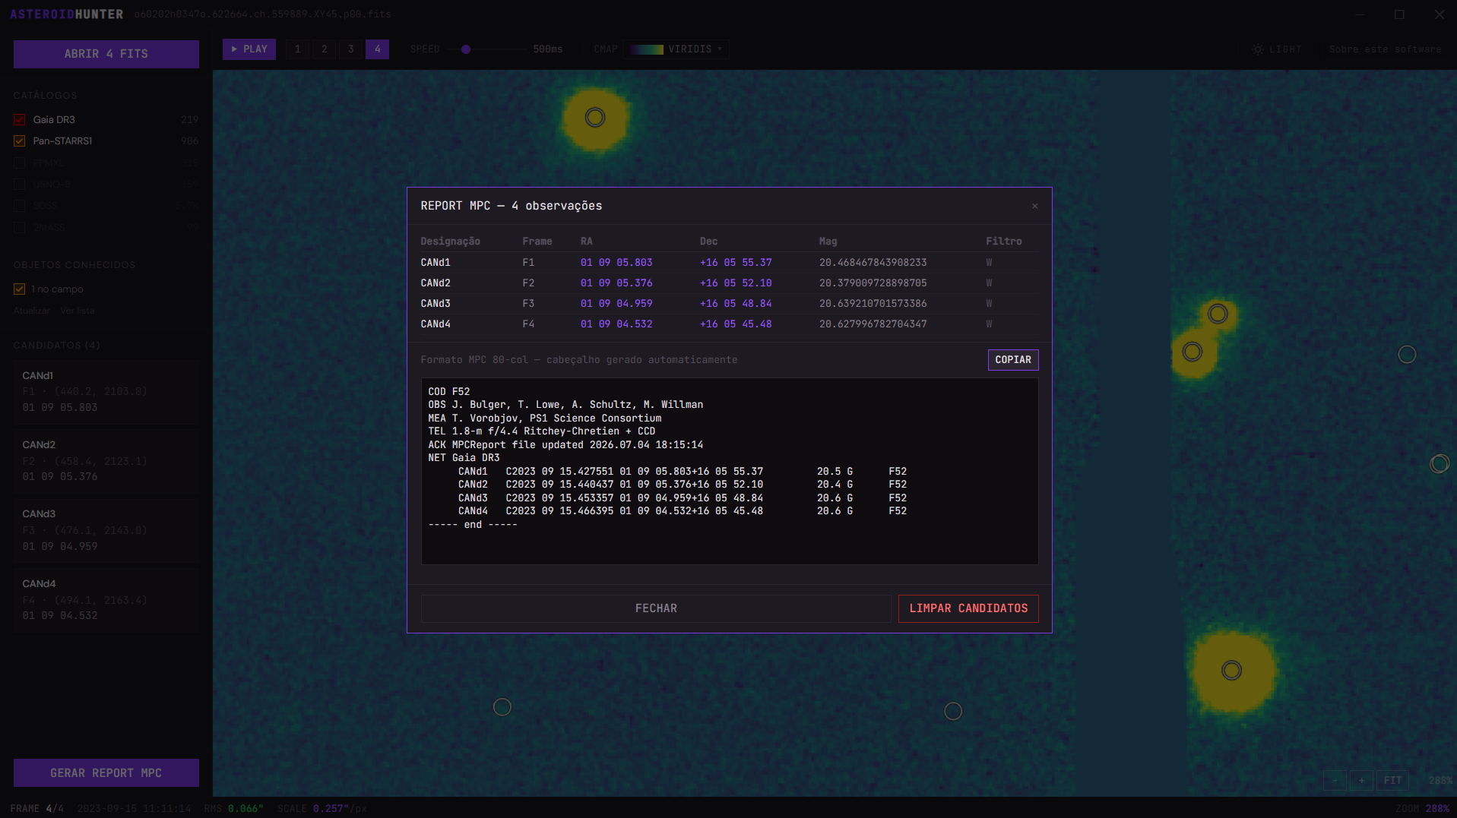Toggle the Gaia DR3 catalog checkbox
This screenshot has width=1457, height=818.
20,120
